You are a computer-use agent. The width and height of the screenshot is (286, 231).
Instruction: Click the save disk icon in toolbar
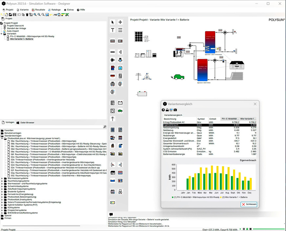click(x=15, y=15)
